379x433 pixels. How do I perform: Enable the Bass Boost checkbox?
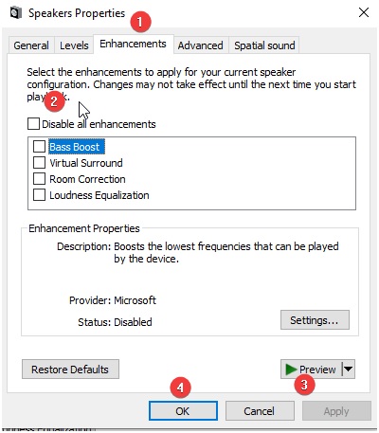[39, 147]
